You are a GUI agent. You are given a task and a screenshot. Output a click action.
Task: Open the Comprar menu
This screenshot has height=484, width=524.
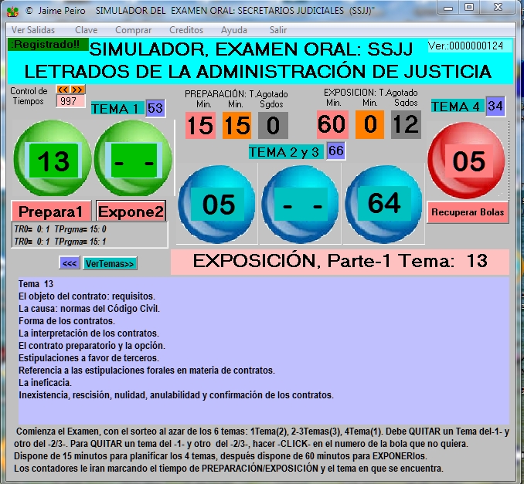[x=133, y=29]
